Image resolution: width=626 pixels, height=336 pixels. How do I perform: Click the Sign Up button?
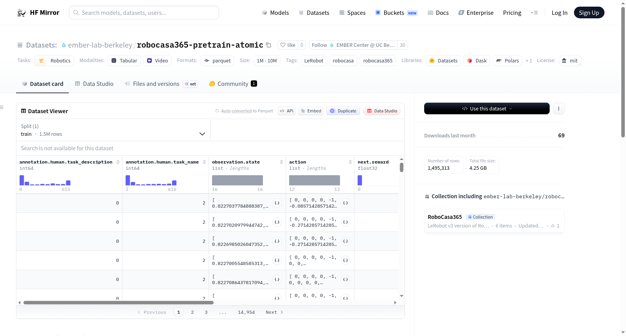click(x=589, y=13)
